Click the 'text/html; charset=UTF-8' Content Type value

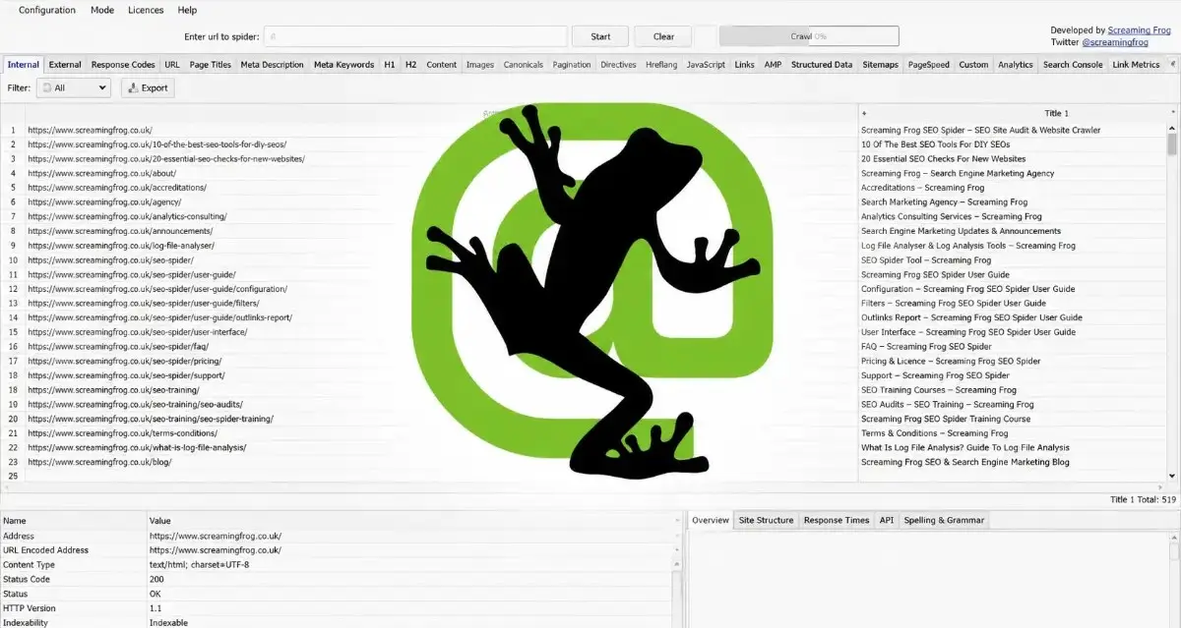click(x=199, y=565)
